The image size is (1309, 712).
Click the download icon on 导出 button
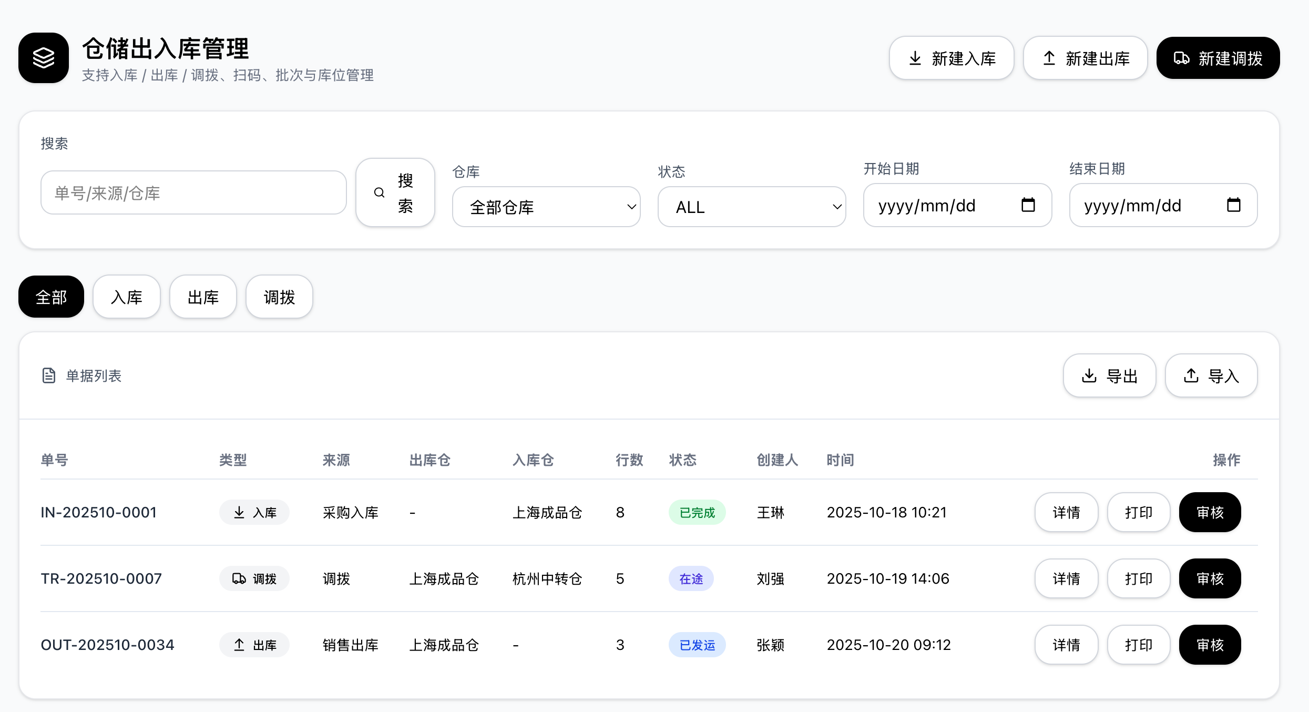click(1089, 375)
